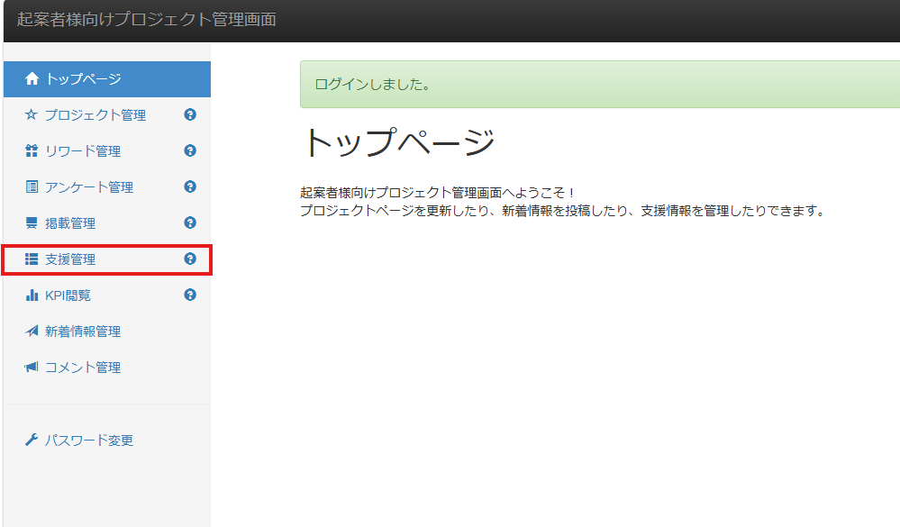Open help icon next to 支援管理
This screenshot has width=900, height=527.
(x=190, y=259)
